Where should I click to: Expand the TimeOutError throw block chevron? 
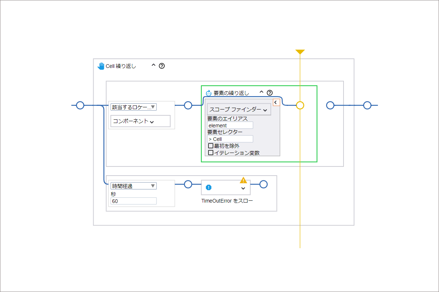click(x=243, y=188)
